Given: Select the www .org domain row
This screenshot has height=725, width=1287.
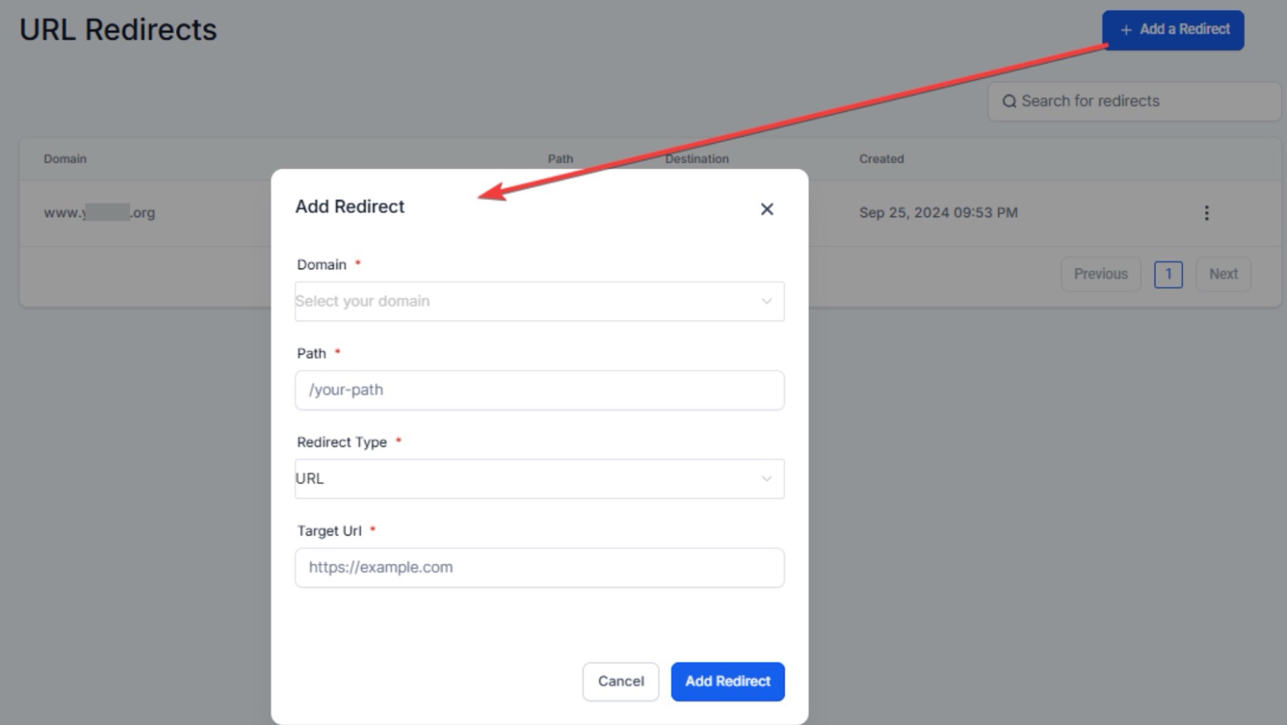Looking at the screenshot, I should [x=99, y=213].
